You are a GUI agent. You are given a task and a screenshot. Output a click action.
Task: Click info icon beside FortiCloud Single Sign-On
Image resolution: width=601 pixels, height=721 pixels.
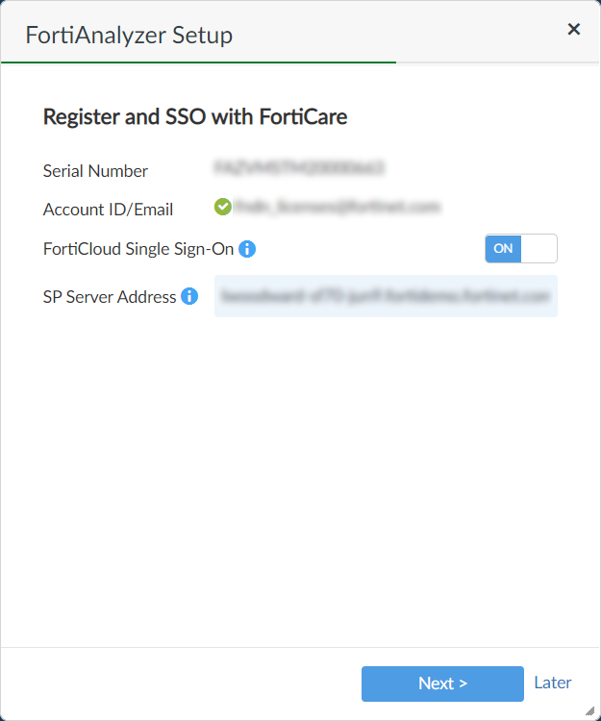(x=247, y=249)
